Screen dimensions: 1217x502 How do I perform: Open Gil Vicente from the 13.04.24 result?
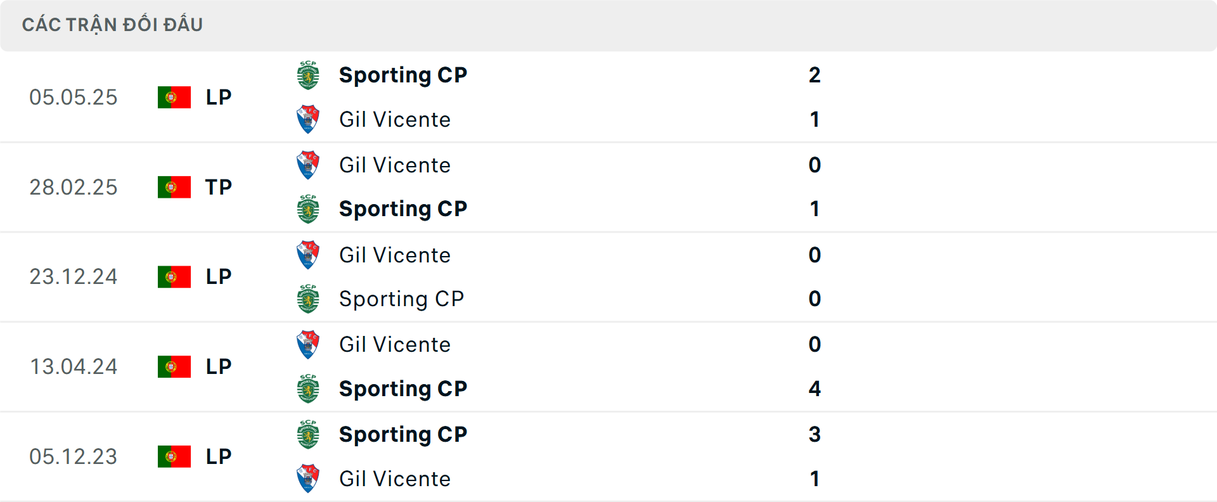pyautogui.click(x=395, y=344)
